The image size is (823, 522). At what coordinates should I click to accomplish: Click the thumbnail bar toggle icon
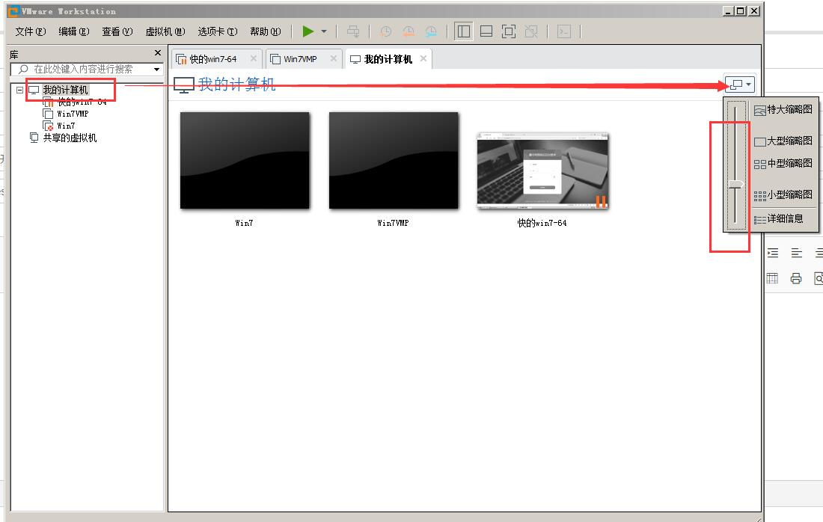click(486, 31)
